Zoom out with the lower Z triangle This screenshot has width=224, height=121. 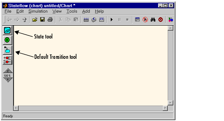(x=8, y=80)
